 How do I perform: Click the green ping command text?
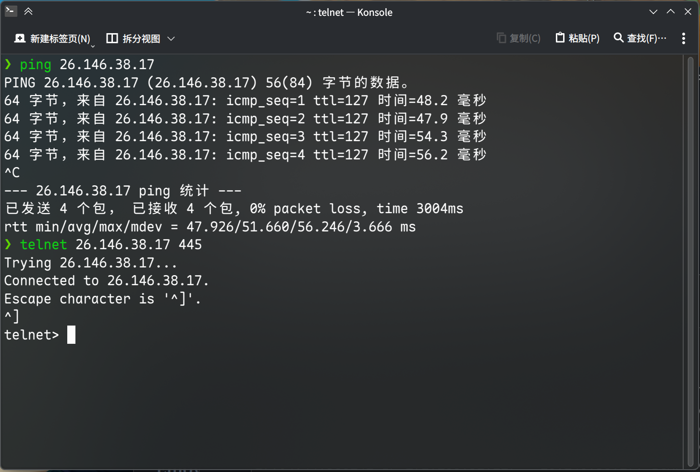[x=36, y=65]
